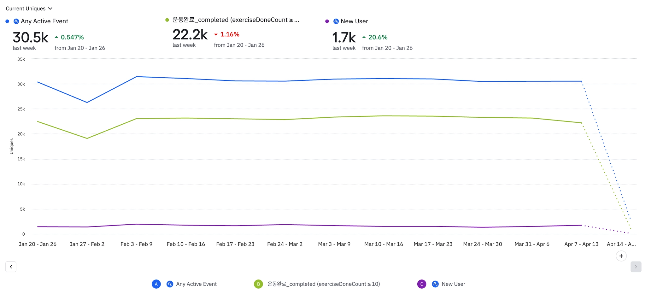Click the Amplitude icon before legend New User
The width and height of the screenshot is (646, 294).
coord(435,284)
